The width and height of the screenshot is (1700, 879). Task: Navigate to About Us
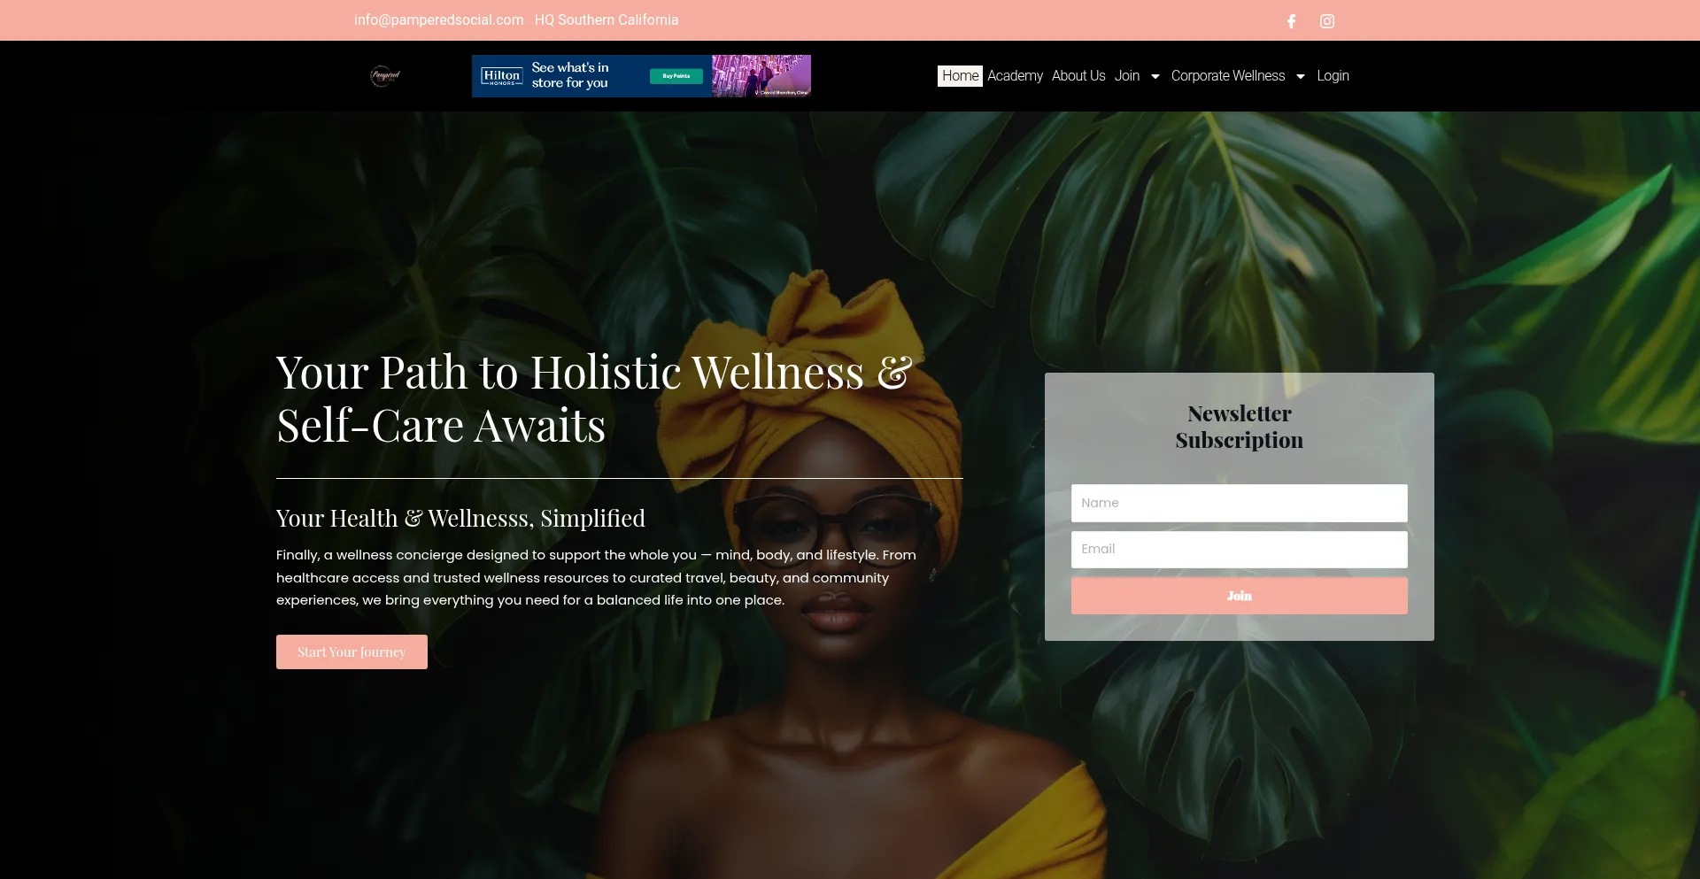pos(1078,76)
